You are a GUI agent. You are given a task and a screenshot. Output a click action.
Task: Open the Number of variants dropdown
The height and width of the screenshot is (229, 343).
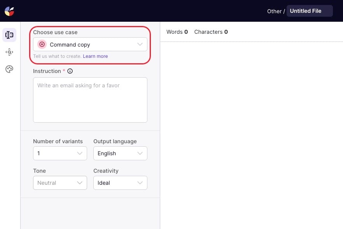[60, 153]
